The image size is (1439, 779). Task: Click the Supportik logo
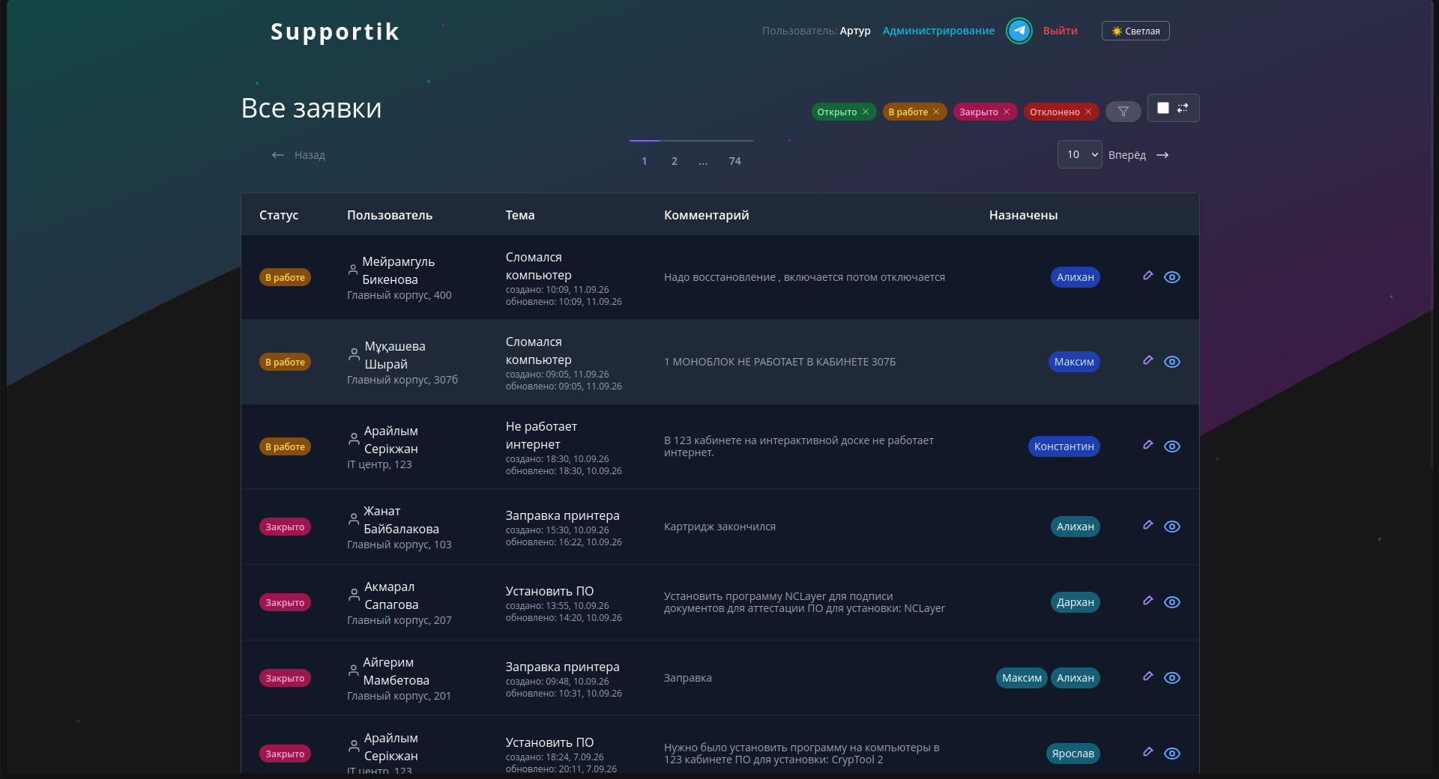335,31
